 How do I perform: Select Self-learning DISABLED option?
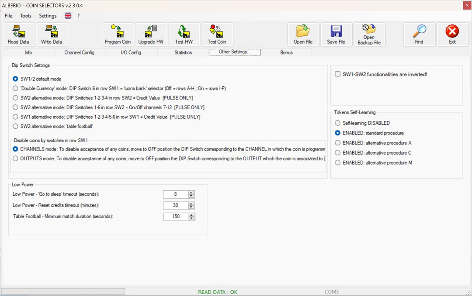pyautogui.click(x=337, y=123)
